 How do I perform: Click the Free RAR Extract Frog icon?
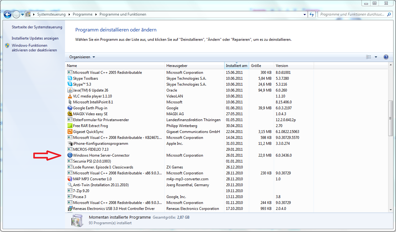70,126
